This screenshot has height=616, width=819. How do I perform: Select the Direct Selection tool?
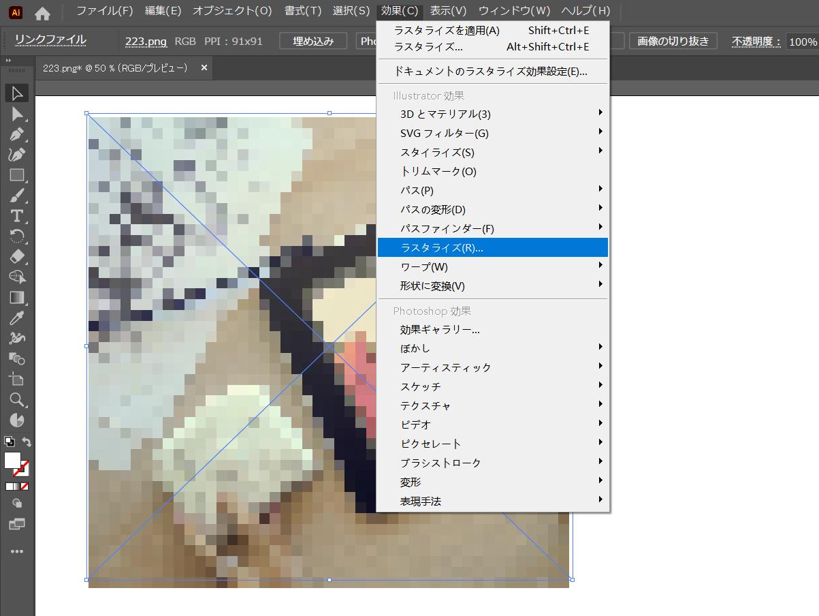pyautogui.click(x=17, y=114)
